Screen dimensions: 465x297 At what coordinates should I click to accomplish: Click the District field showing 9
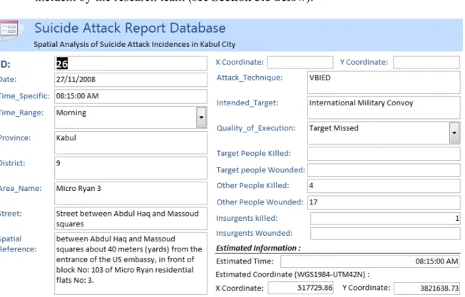click(x=131, y=168)
